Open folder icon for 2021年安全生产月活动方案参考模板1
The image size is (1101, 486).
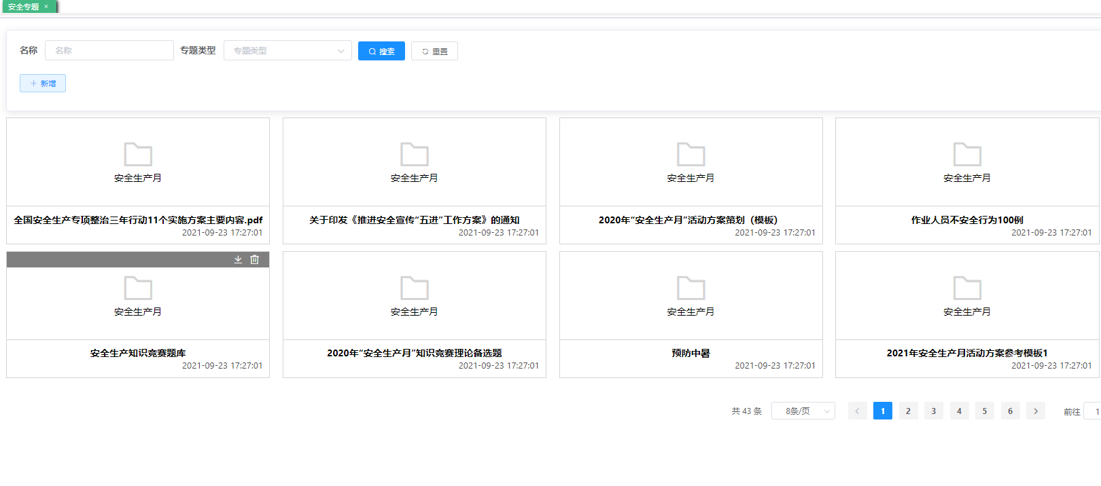coord(967,288)
